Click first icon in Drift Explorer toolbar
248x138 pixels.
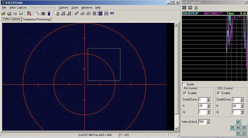pos(184,8)
